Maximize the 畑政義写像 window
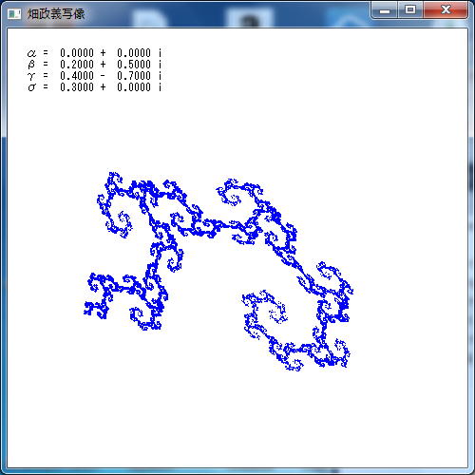This screenshot has width=475, height=475. 410,10
